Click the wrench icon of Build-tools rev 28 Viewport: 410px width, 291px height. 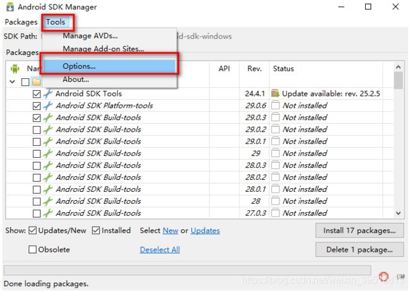tap(48, 201)
